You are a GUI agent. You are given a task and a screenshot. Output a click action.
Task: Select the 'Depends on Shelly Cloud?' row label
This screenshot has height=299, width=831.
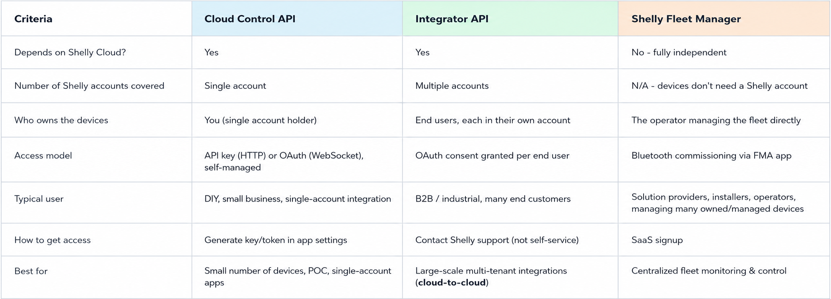70,52
